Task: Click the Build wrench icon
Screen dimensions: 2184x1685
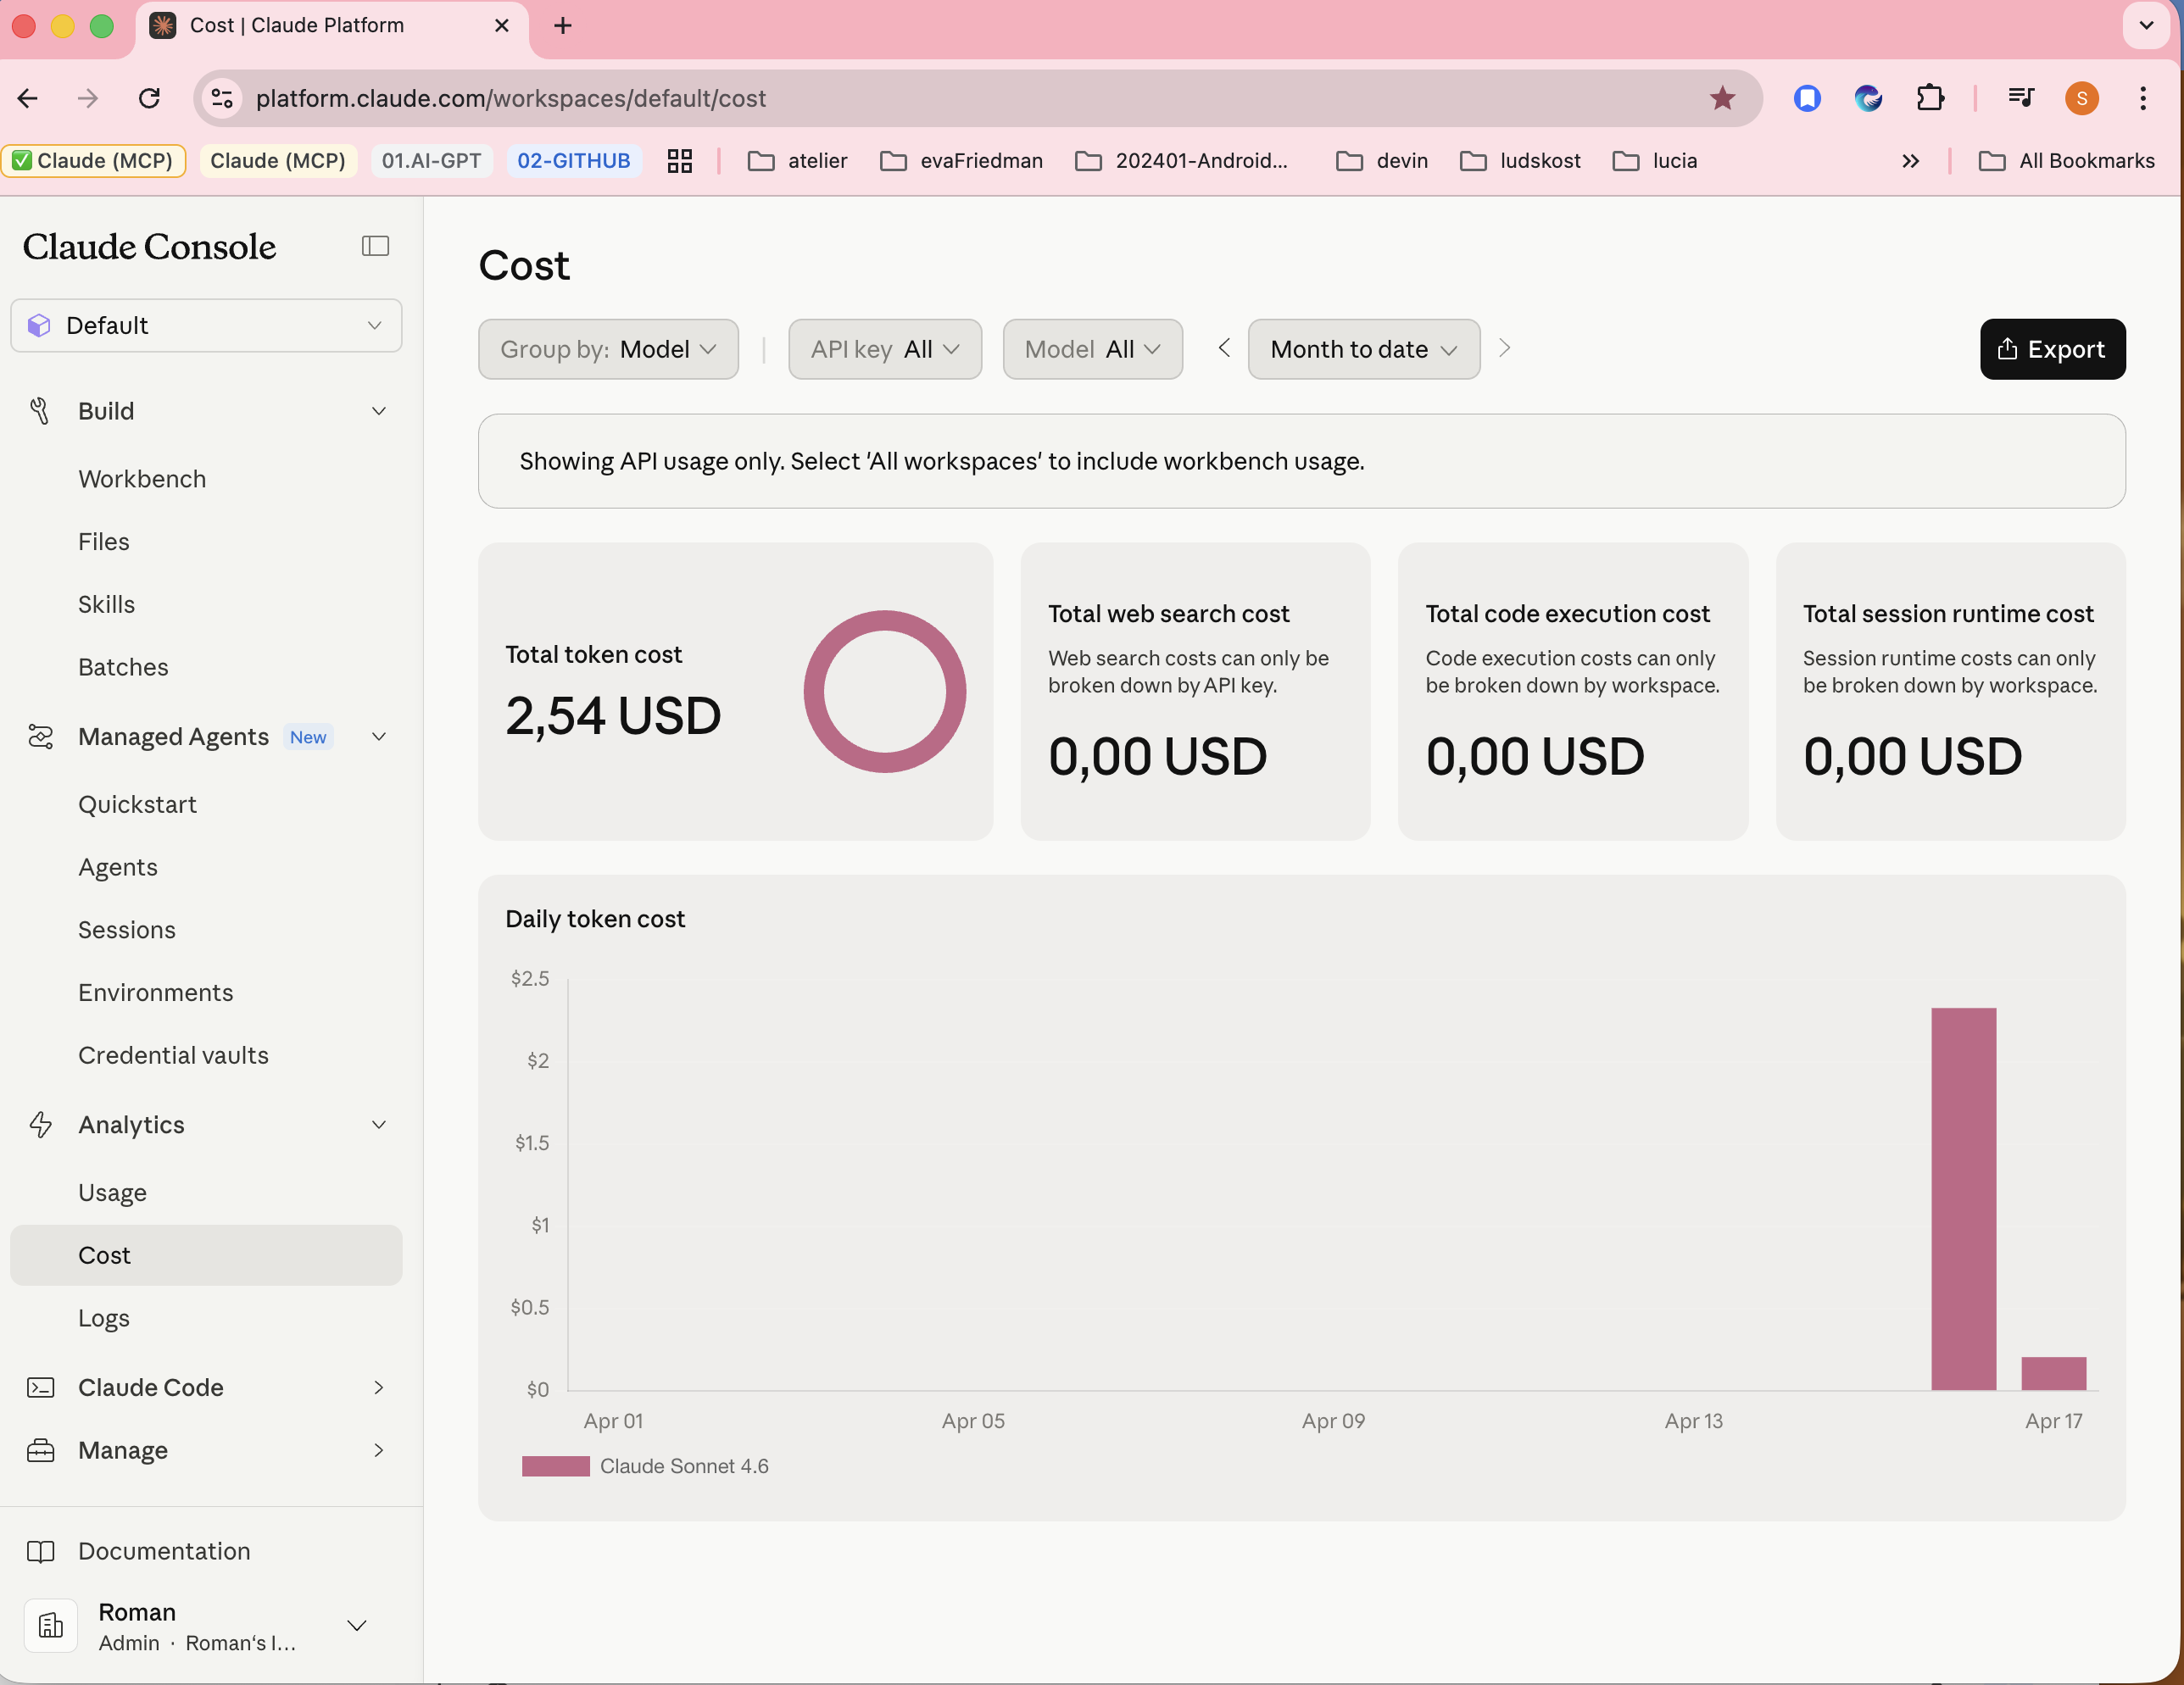Action: tap(40, 411)
